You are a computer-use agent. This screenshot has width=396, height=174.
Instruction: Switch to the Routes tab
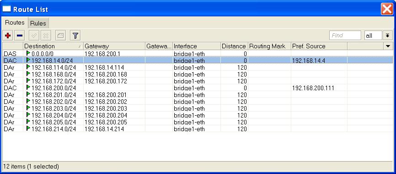coord(15,23)
